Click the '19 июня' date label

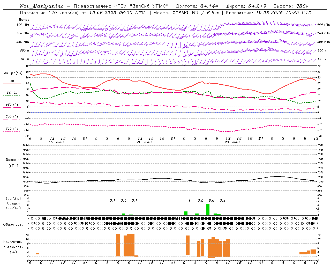point(57,142)
